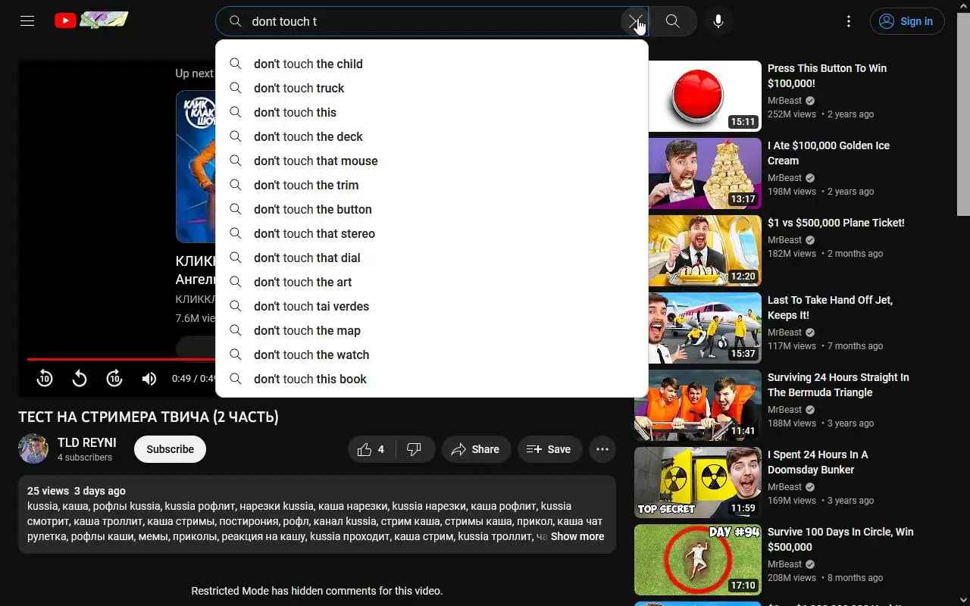The width and height of the screenshot is (970, 606).
Task: Select suggestion "don't touch truck"
Action: (x=432, y=88)
